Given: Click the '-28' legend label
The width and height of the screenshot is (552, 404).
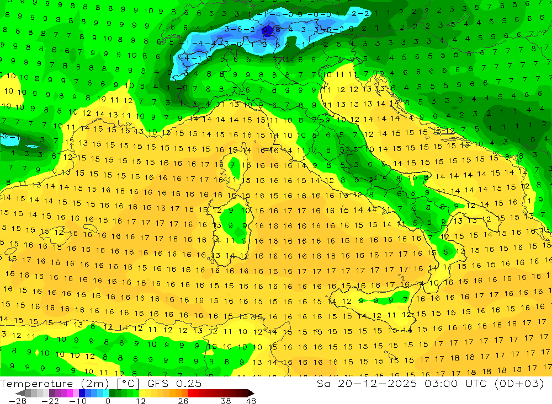Looking at the screenshot, I should [17, 401].
